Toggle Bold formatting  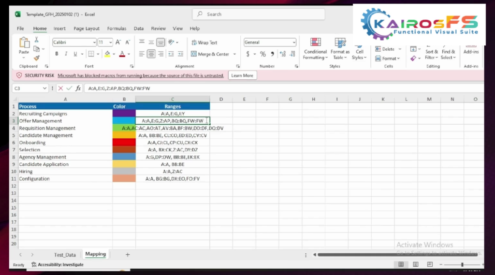(57, 54)
